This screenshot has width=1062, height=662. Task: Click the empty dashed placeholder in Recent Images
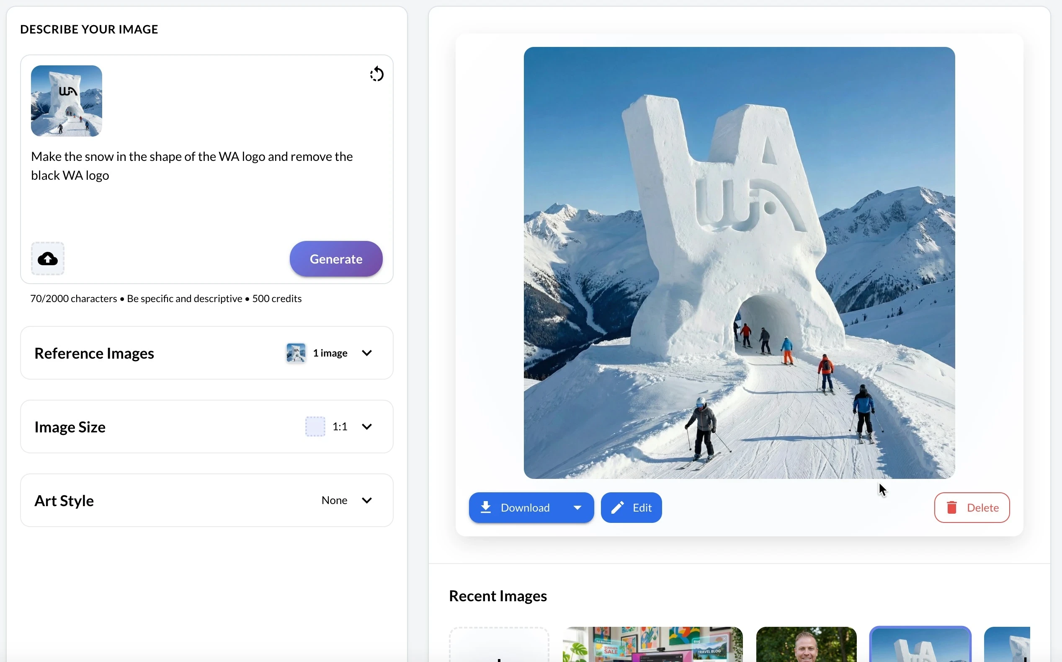499,644
